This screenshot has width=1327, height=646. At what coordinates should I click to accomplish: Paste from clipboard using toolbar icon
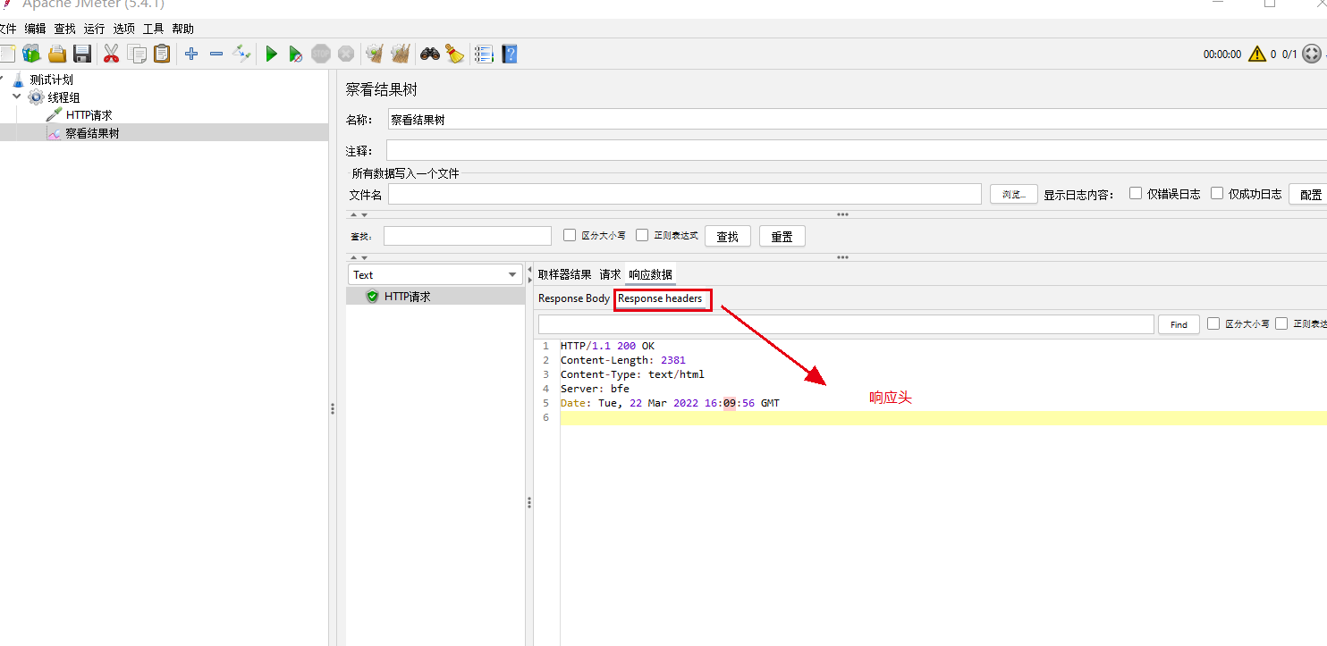point(162,54)
